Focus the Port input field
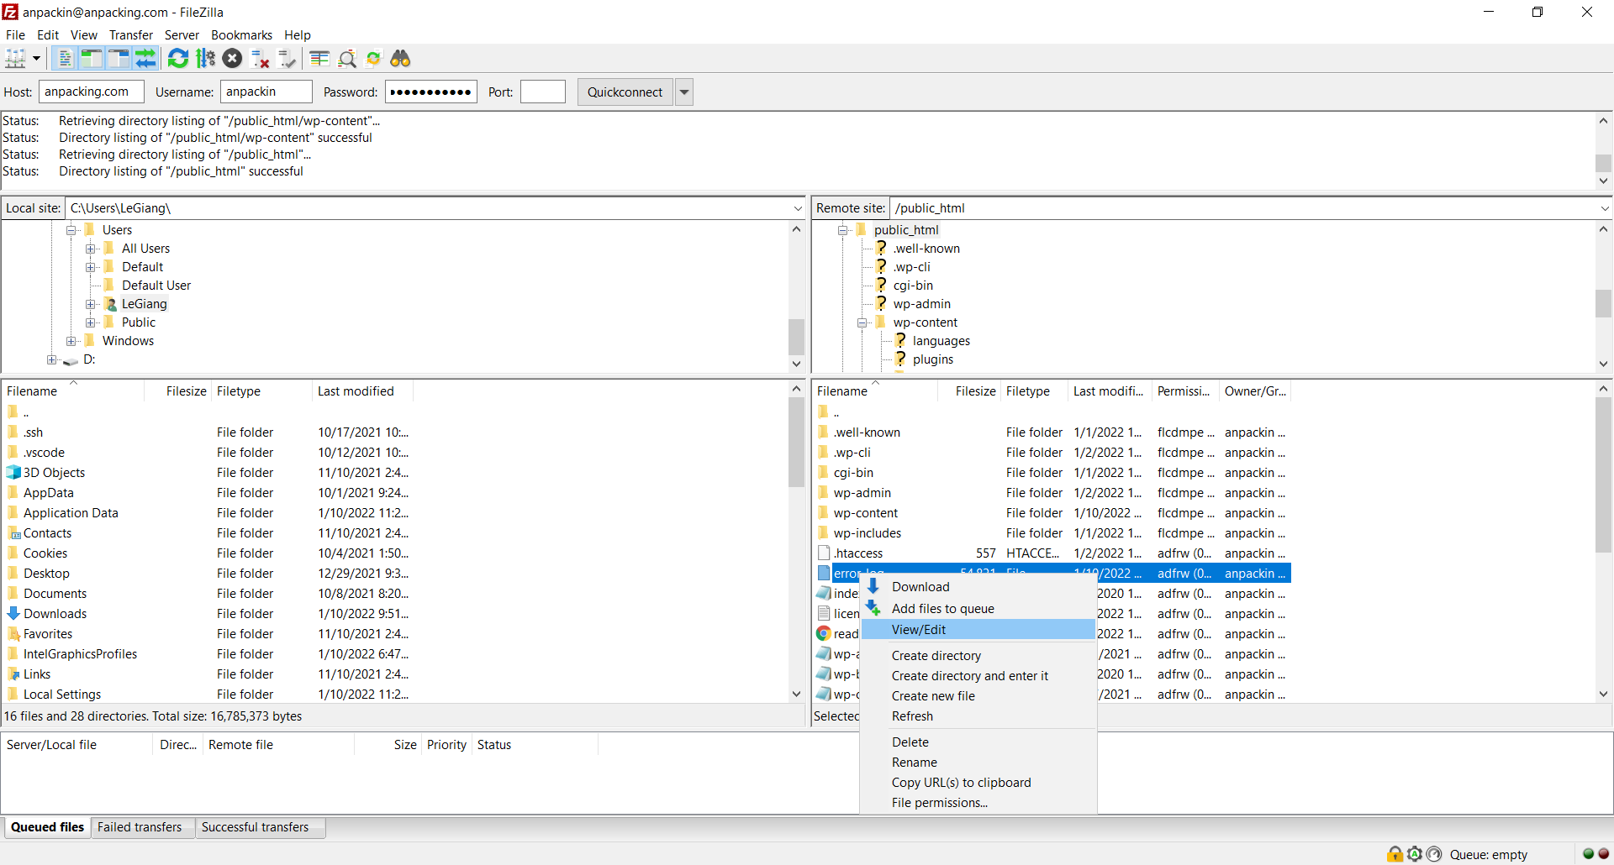The image size is (1614, 865). tap(542, 92)
